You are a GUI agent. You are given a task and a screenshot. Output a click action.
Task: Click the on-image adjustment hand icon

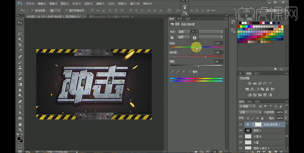[172, 37]
